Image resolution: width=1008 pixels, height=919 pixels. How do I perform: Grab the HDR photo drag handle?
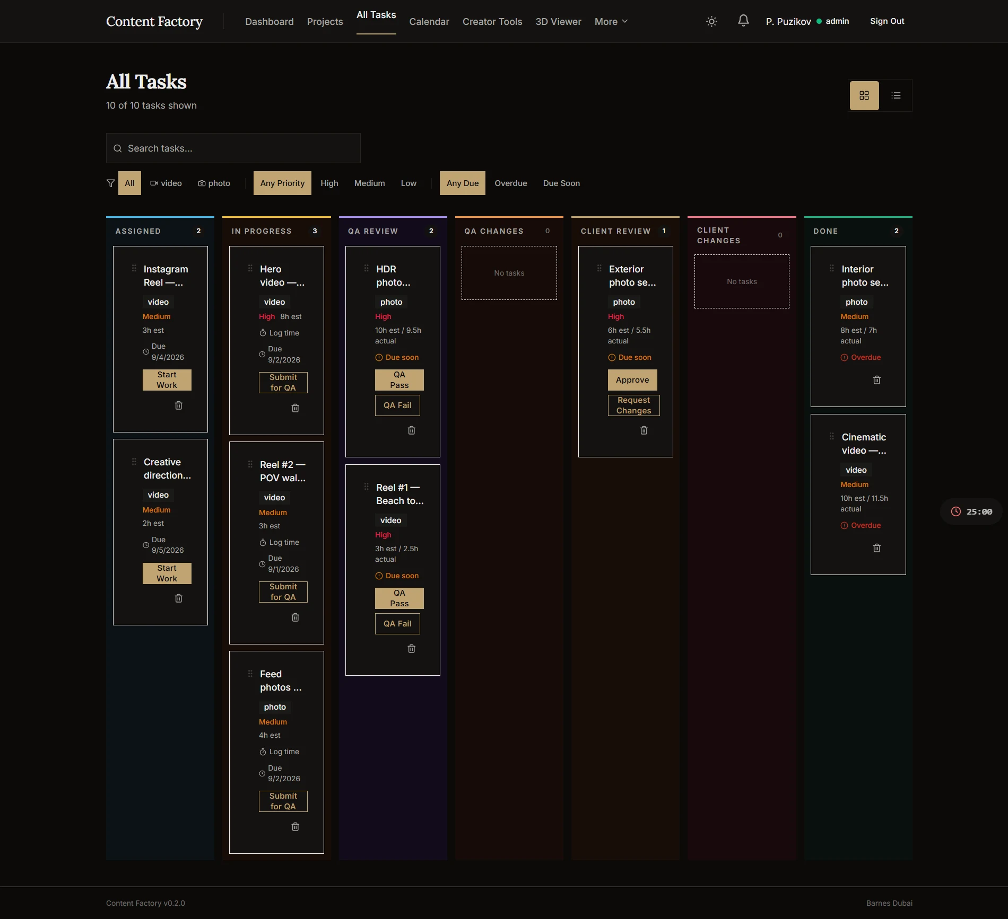(x=367, y=269)
